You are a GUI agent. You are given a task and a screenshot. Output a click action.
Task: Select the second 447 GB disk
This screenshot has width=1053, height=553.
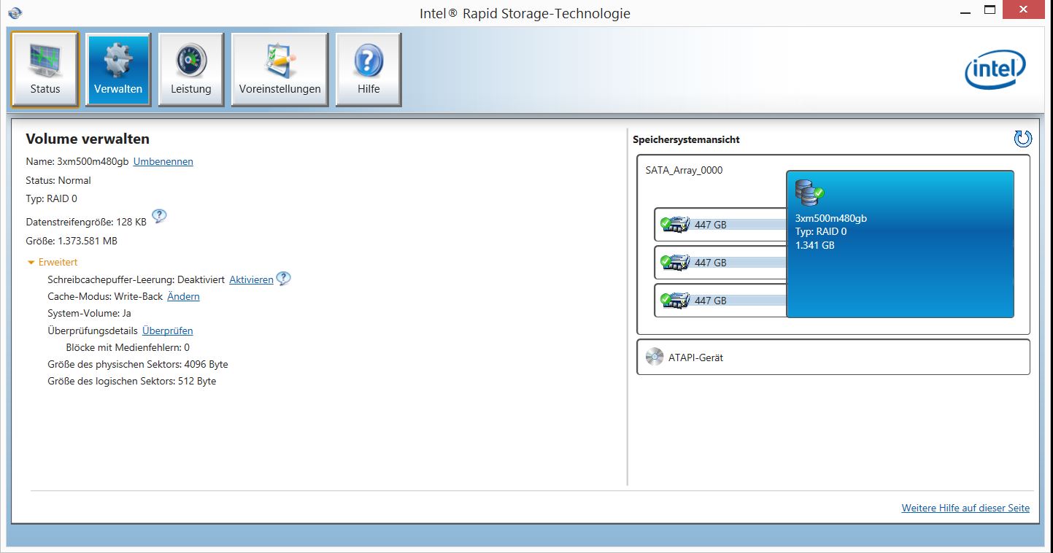click(x=710, y=263)
